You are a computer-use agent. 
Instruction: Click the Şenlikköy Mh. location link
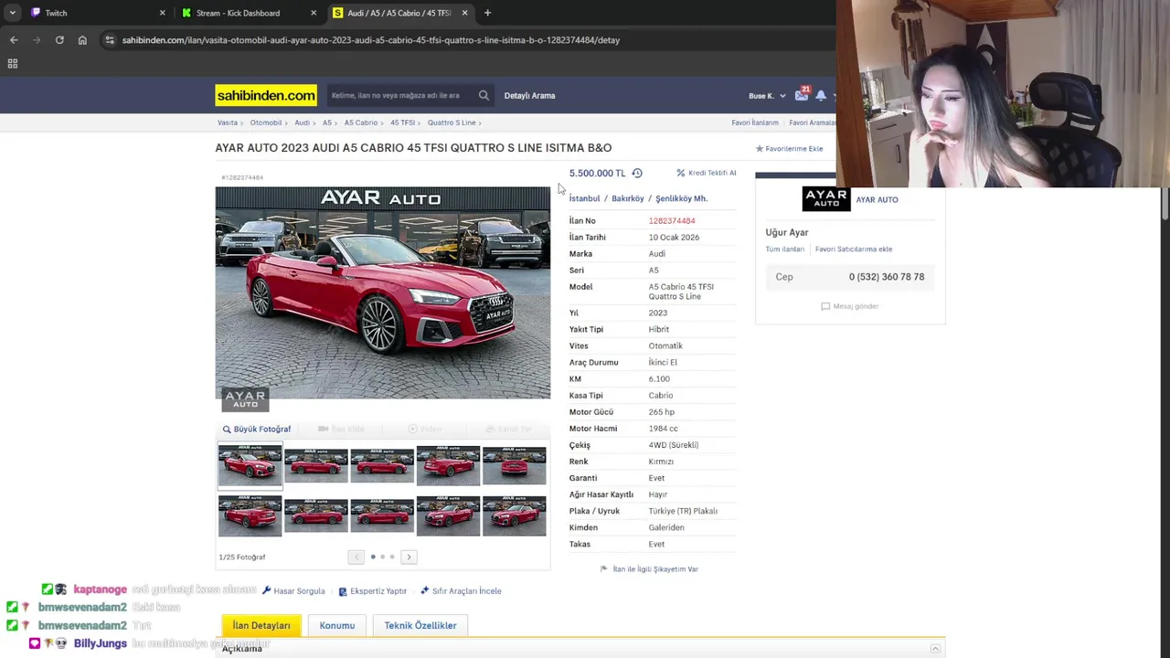coord(681,198)
